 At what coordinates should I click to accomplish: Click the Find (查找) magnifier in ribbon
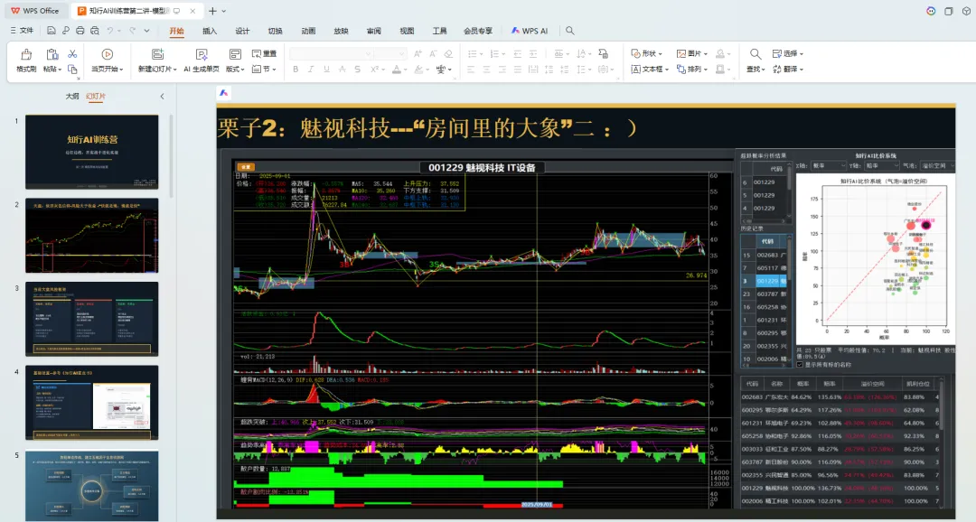tap(755, 54)
